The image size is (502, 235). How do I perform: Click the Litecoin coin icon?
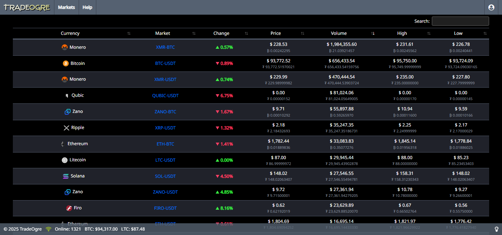pos(65,160)
